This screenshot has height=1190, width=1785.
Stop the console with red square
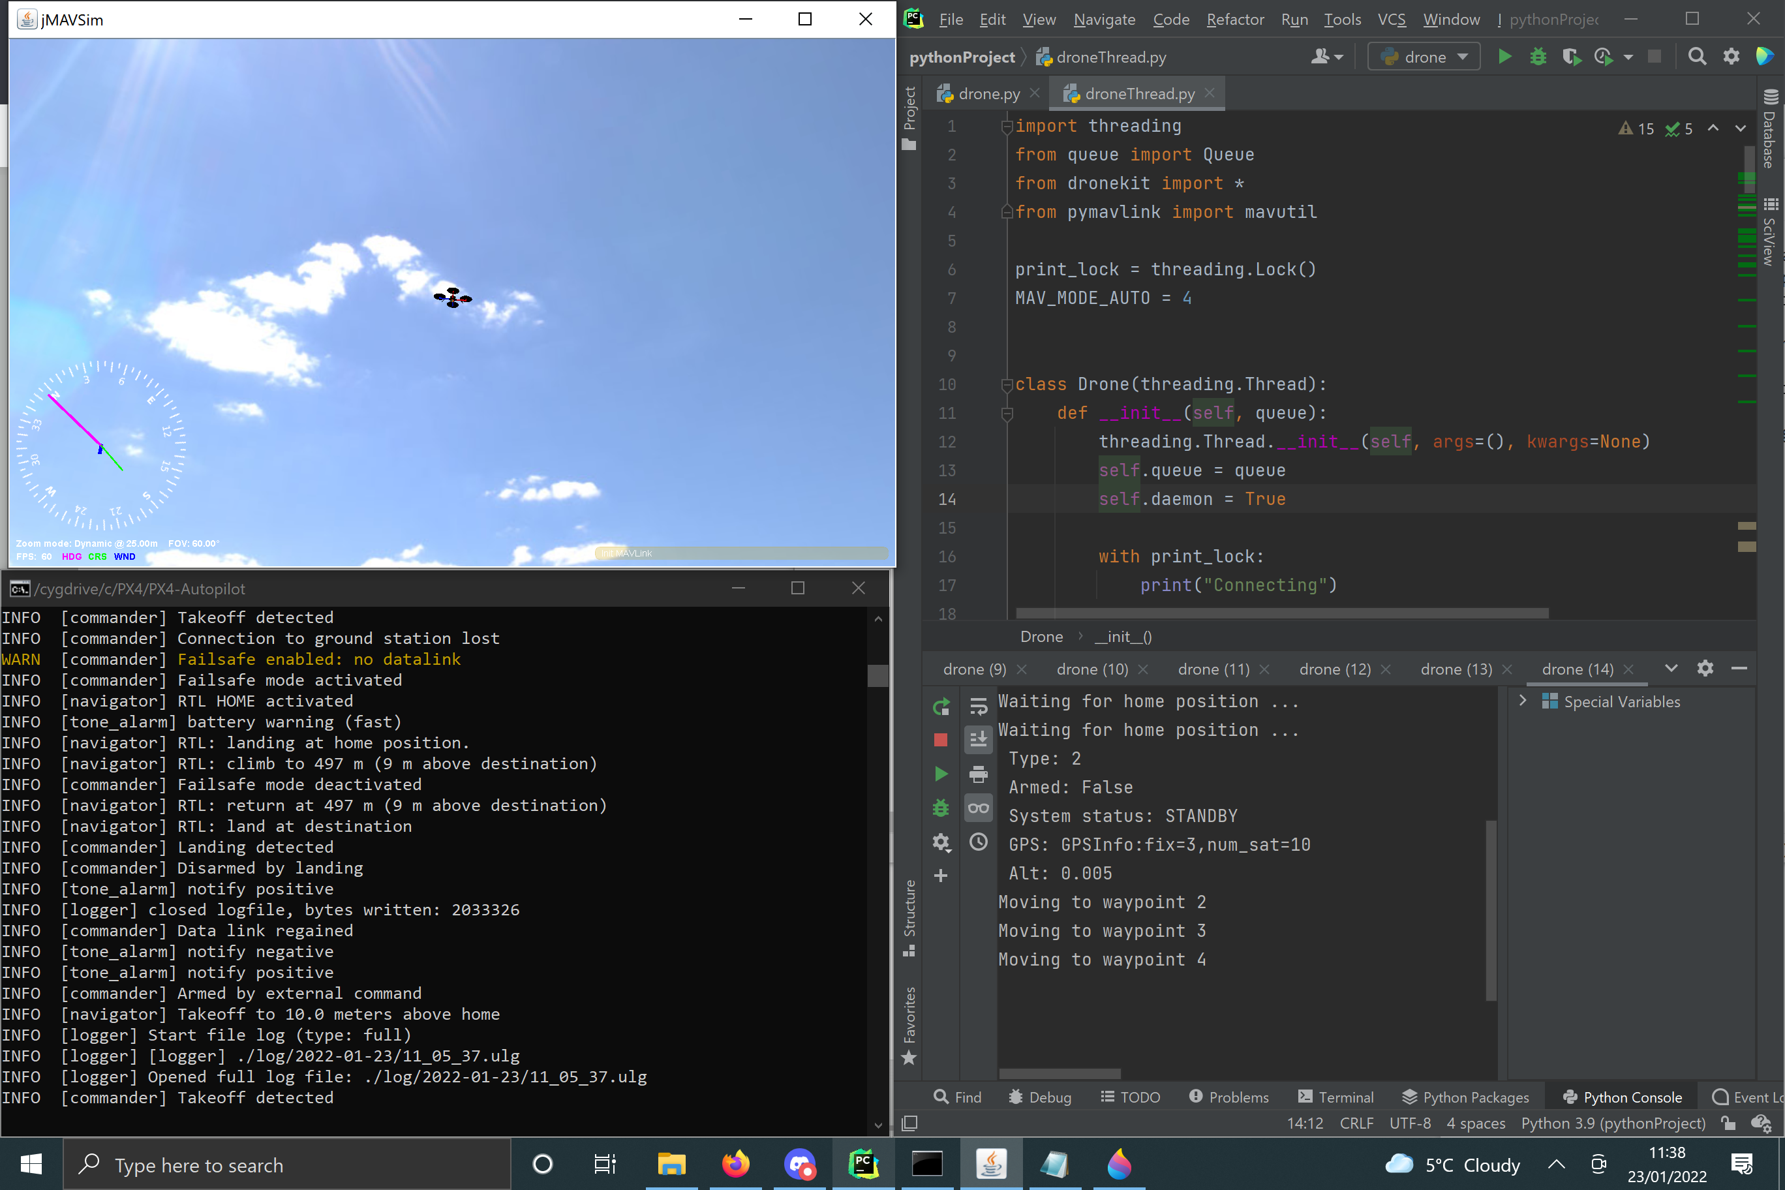tap(940, 740)
